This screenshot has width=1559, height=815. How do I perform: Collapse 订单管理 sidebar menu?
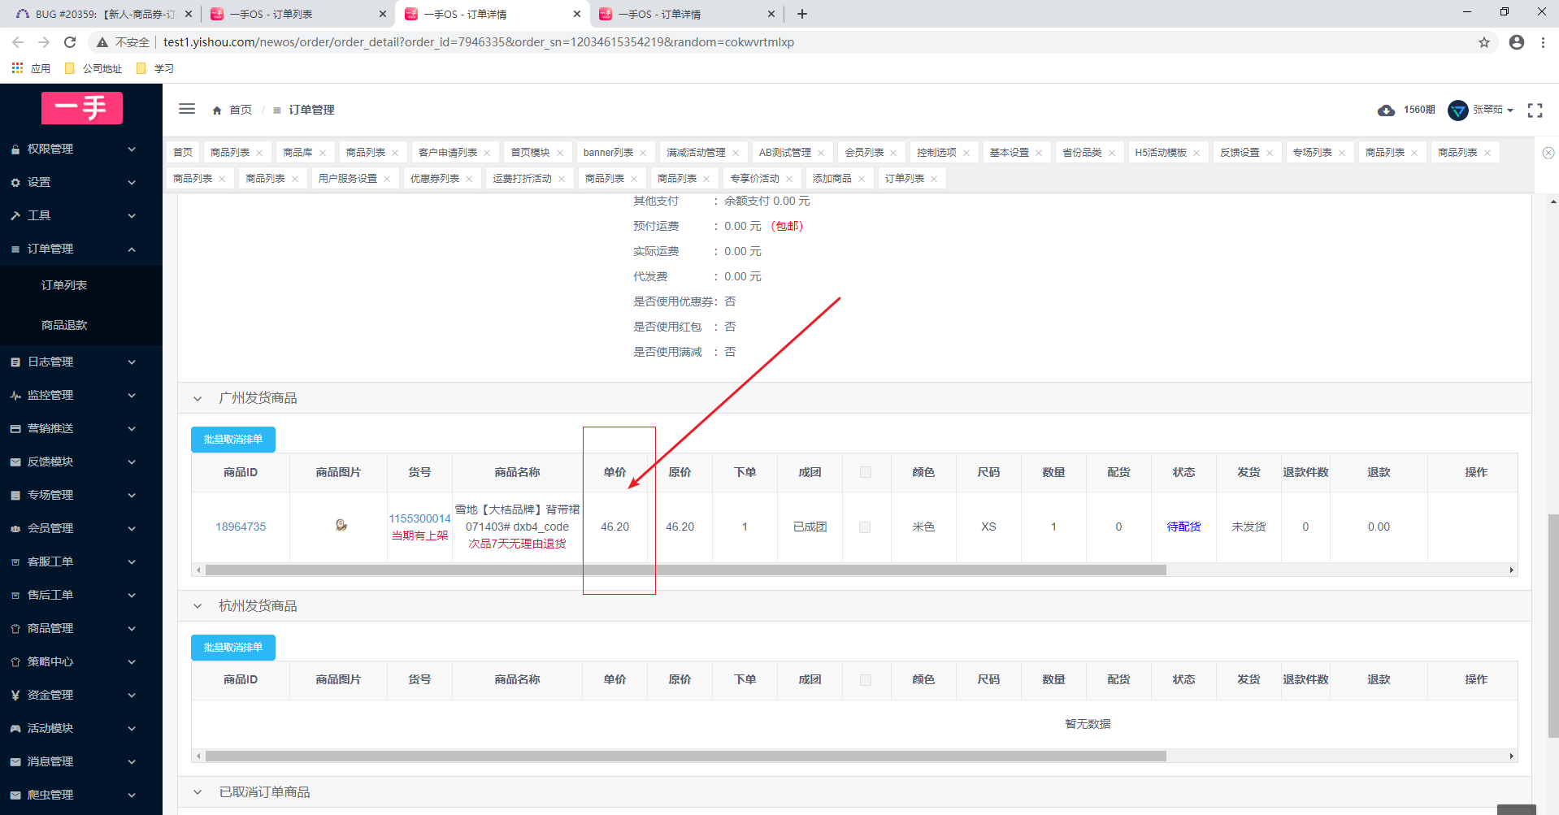[x=81, y=249]
